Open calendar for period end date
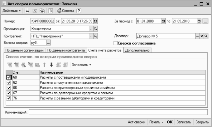The height and width of the screenshot is (127, 212). (x=199, y=21)
